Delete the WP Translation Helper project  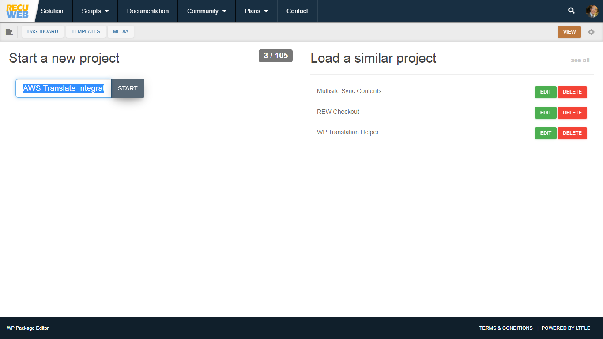click(x=572, y=133)
